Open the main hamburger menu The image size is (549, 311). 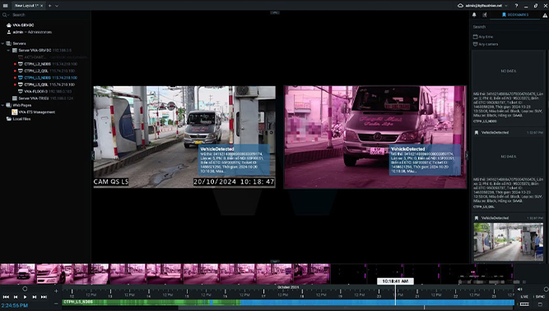tap(5, 6)
